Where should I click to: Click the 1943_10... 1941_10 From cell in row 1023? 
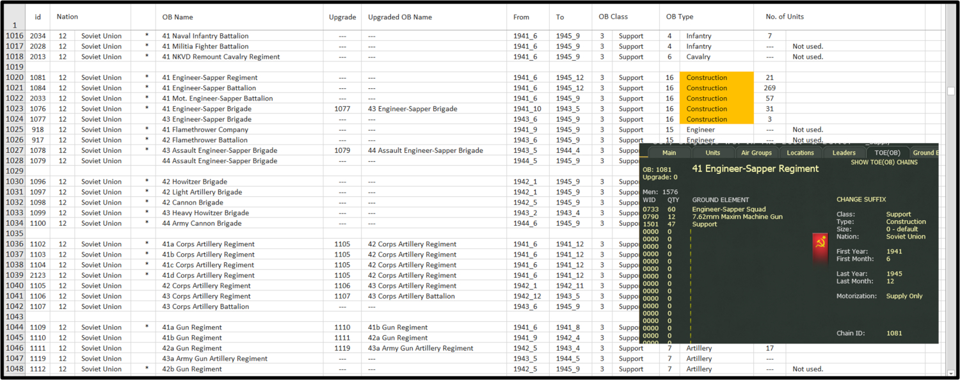pyautogui.click(x=528, y=109)
